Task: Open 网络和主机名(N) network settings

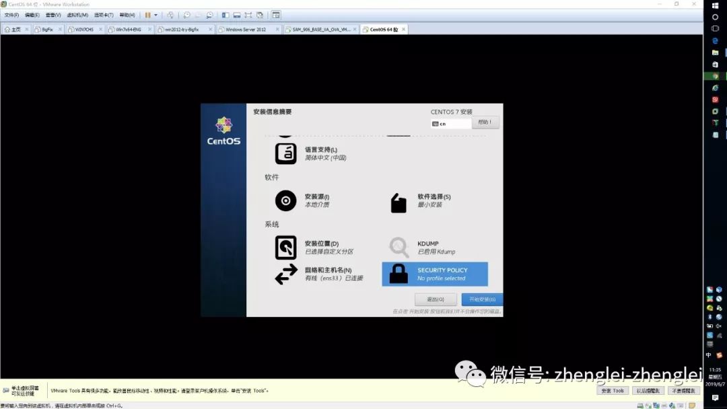Action: 319,274
